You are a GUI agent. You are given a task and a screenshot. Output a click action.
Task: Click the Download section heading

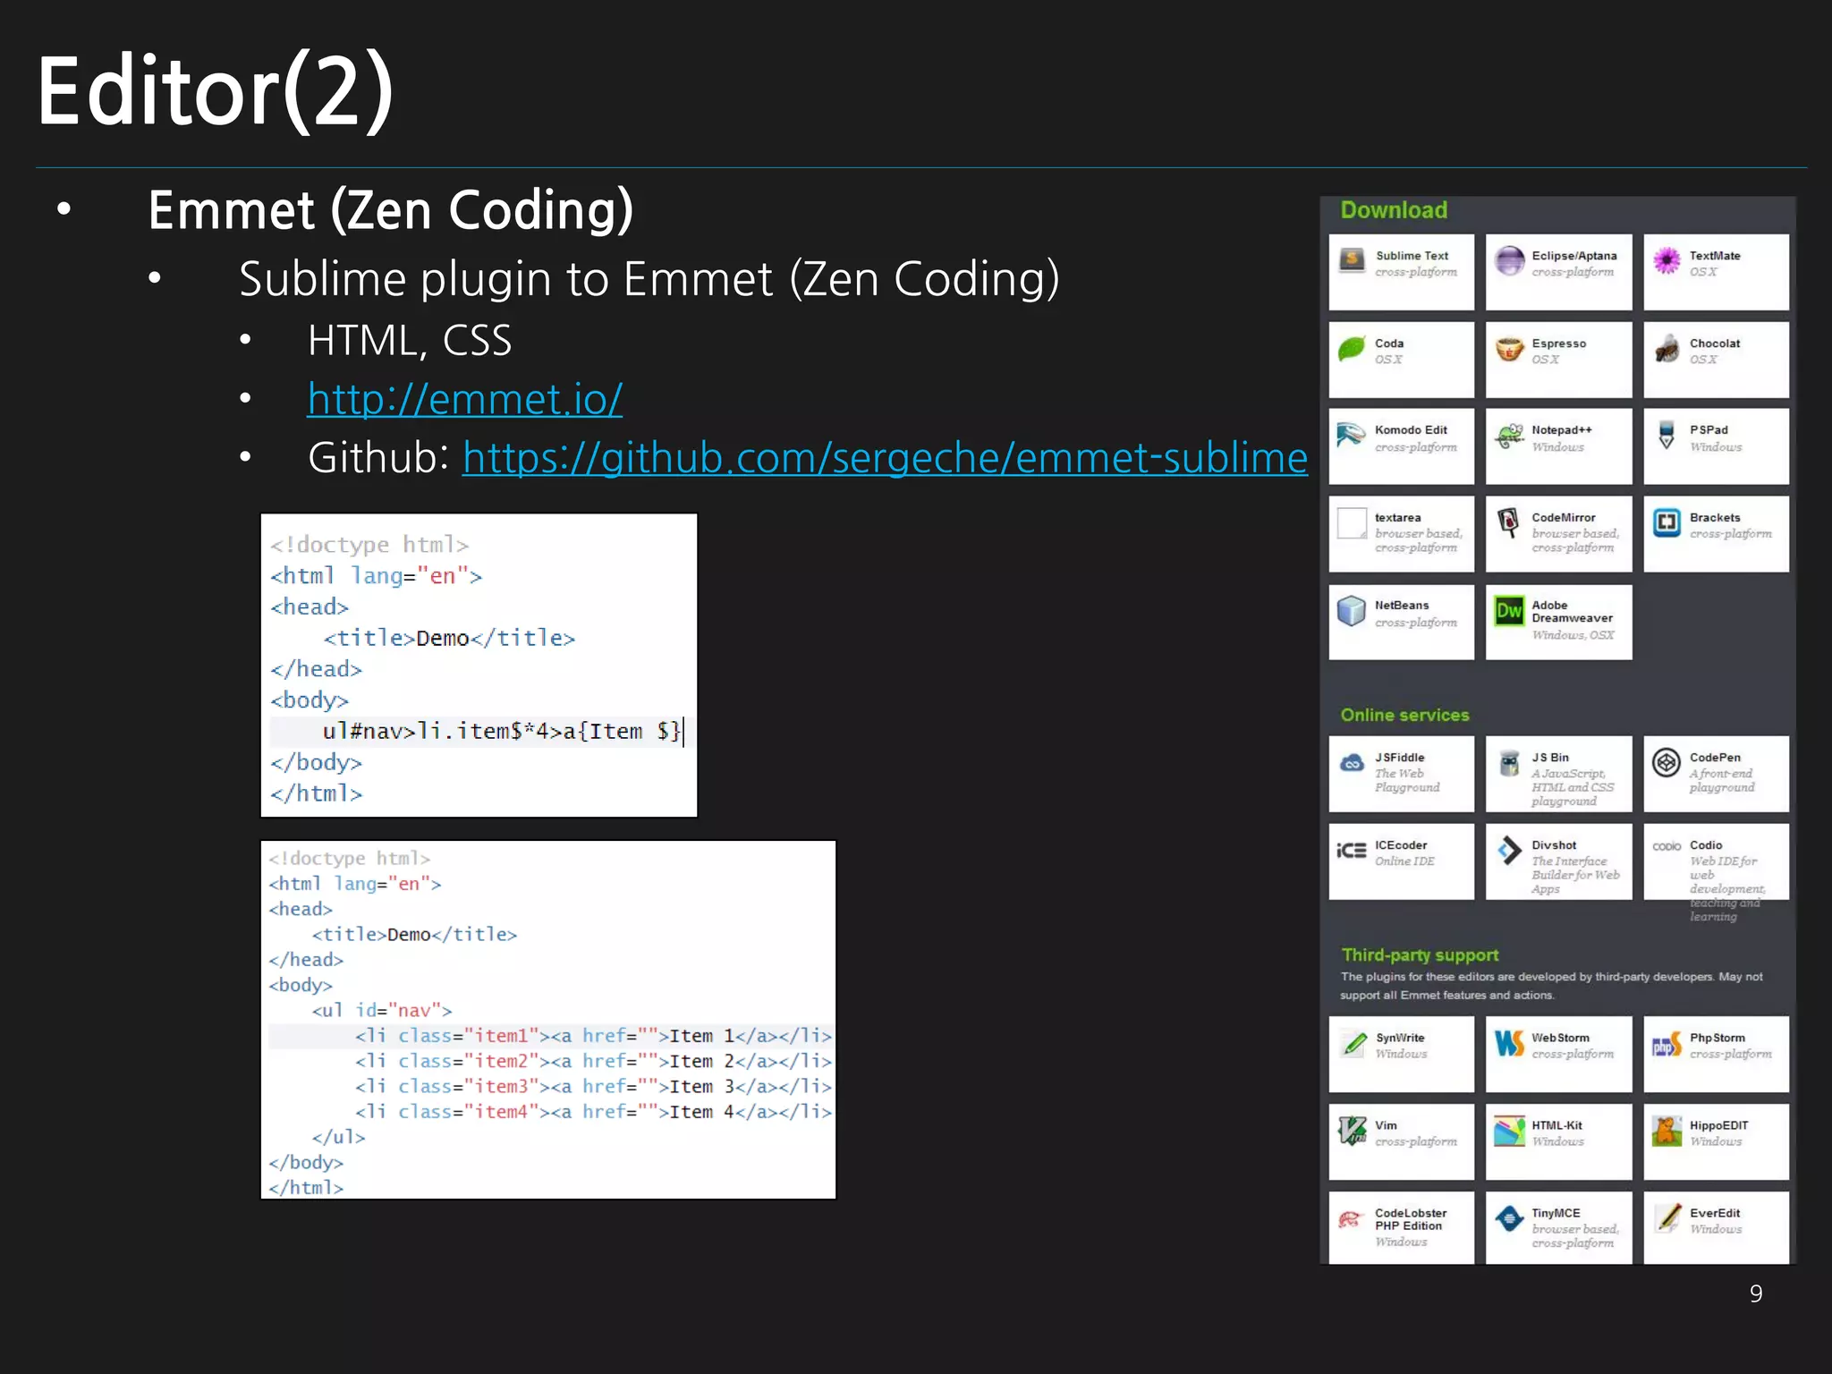1394,210
